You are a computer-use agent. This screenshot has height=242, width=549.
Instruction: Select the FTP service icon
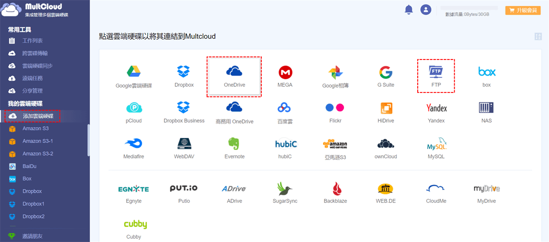(436, 72)
